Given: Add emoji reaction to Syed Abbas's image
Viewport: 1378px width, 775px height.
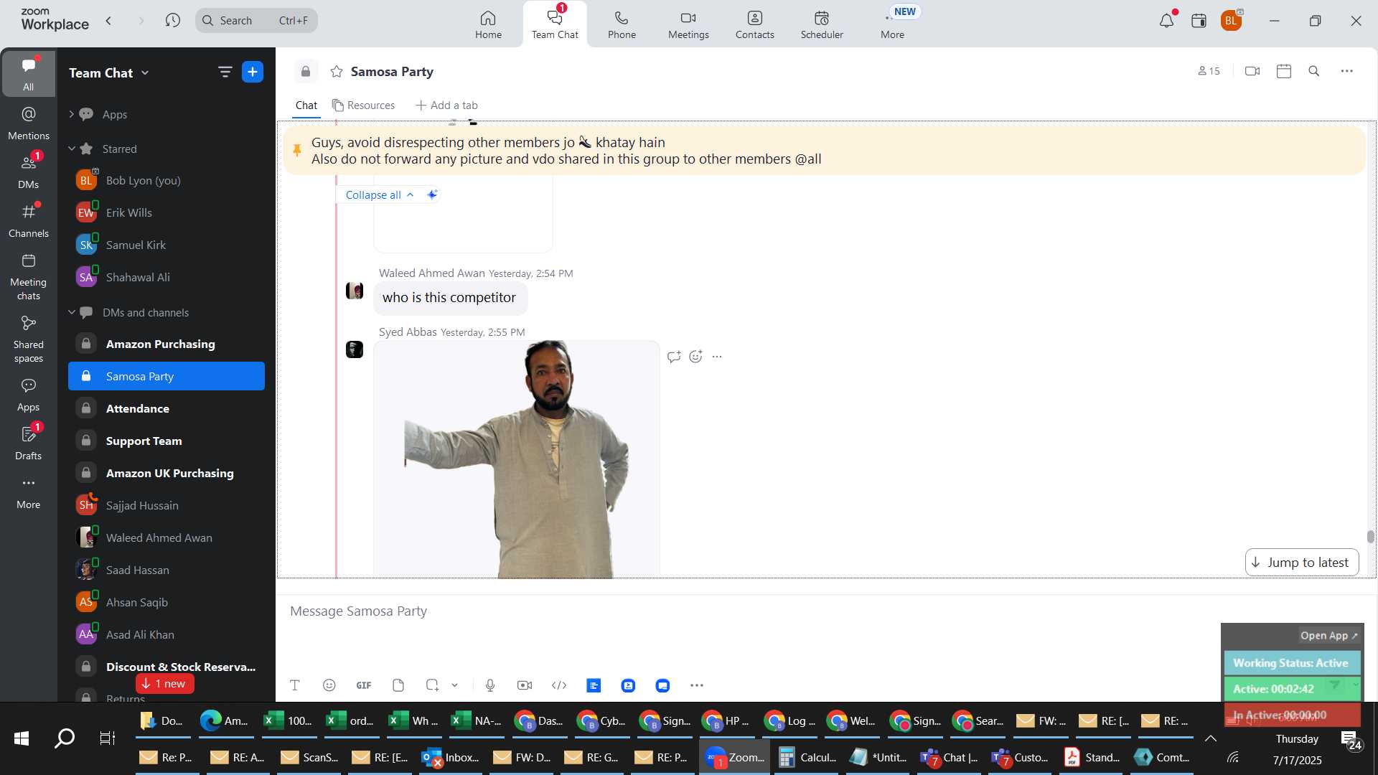Looking at the screenshot, I should pos(696,357).
